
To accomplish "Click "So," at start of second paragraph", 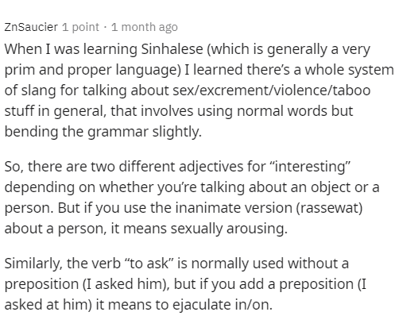I will [14, 167].
